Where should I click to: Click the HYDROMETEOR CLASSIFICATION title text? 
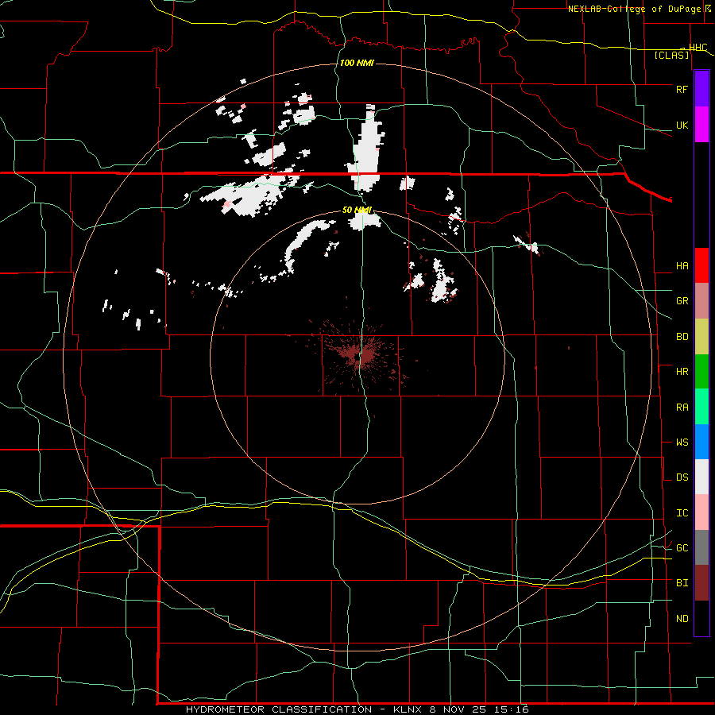coord(279,709)
